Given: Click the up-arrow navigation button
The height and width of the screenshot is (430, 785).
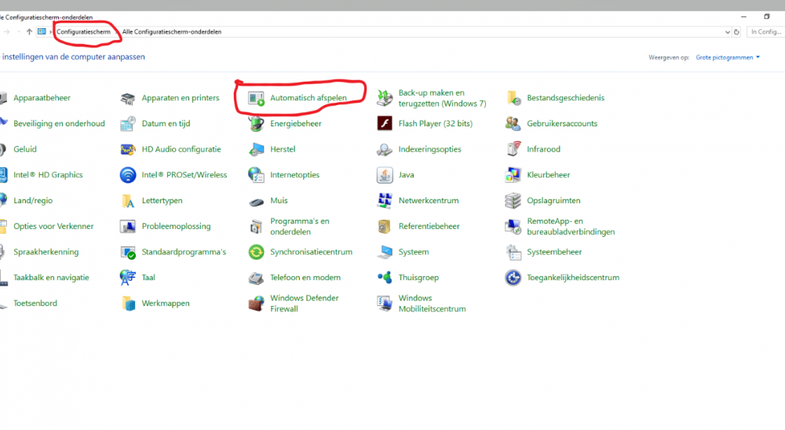Looking at the screenshot, I should 29,32.
